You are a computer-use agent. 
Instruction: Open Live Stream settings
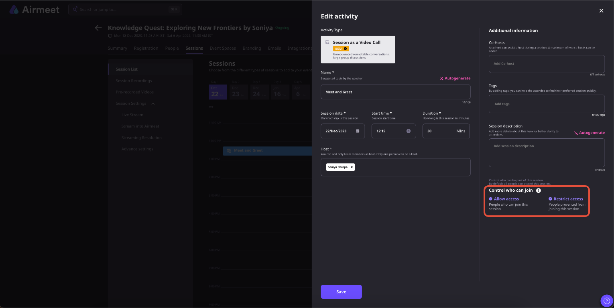coord(132,115)
